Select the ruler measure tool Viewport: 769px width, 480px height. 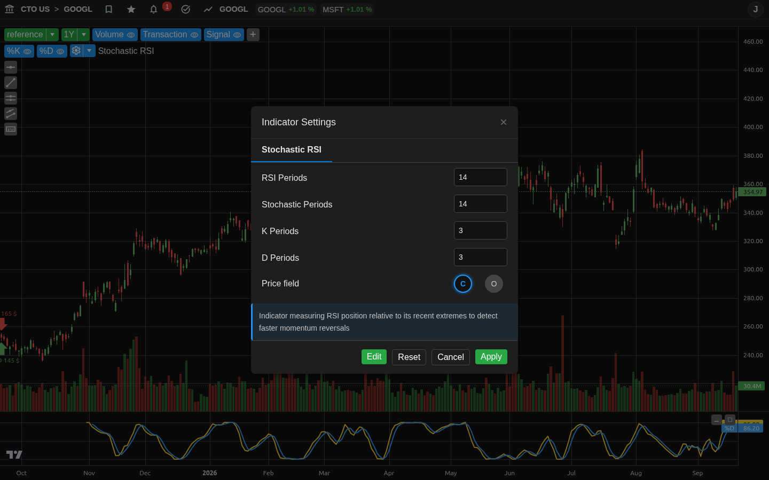[x=11, y=129]
